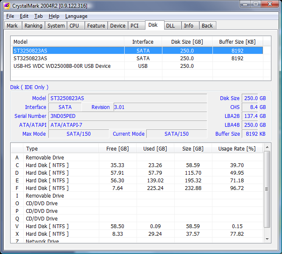Select drive D Hard Disk row
Viewport: 282px width, 254px height.
137,173
